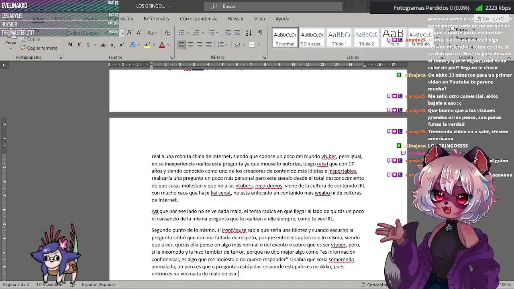514x289 pixels.
Task: Apply the Título 1 style
Action: pyautogui.click(x=339, y=38)
